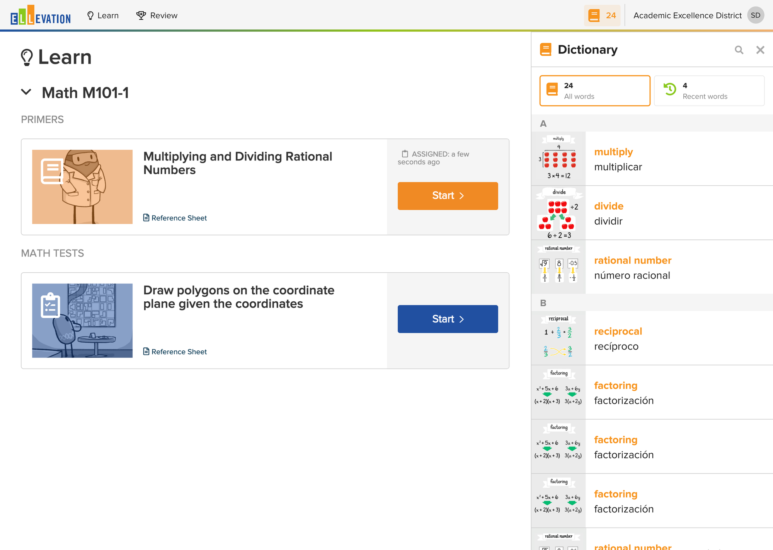Start the Draw polygons math test

pos(448,319)
